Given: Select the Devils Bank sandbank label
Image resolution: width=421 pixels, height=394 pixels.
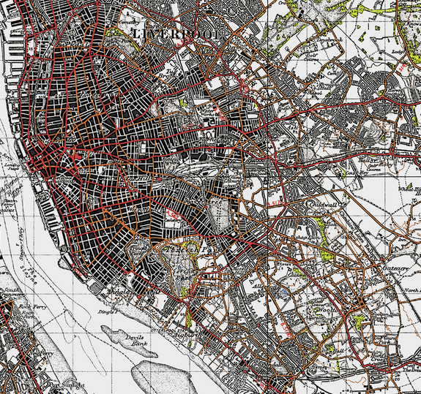Looking at the screenshot, I should pos(138,341).
